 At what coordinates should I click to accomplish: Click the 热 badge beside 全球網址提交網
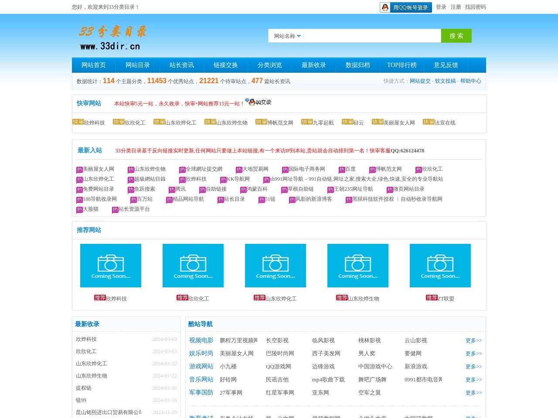coord(182,170)
